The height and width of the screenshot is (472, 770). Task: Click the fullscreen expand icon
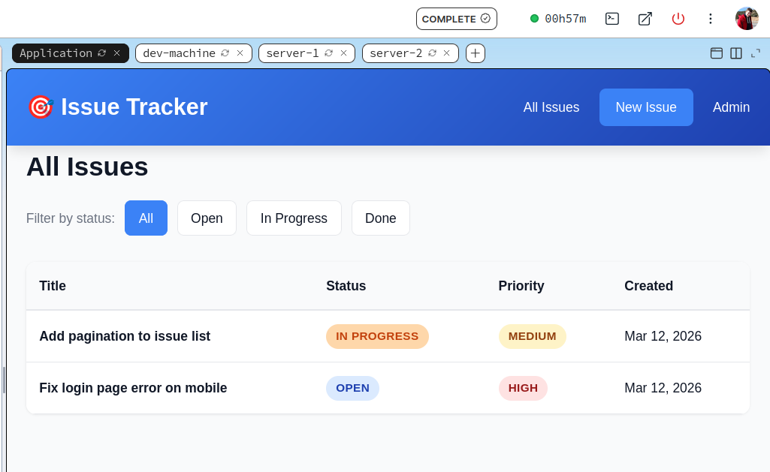(755, 53)
